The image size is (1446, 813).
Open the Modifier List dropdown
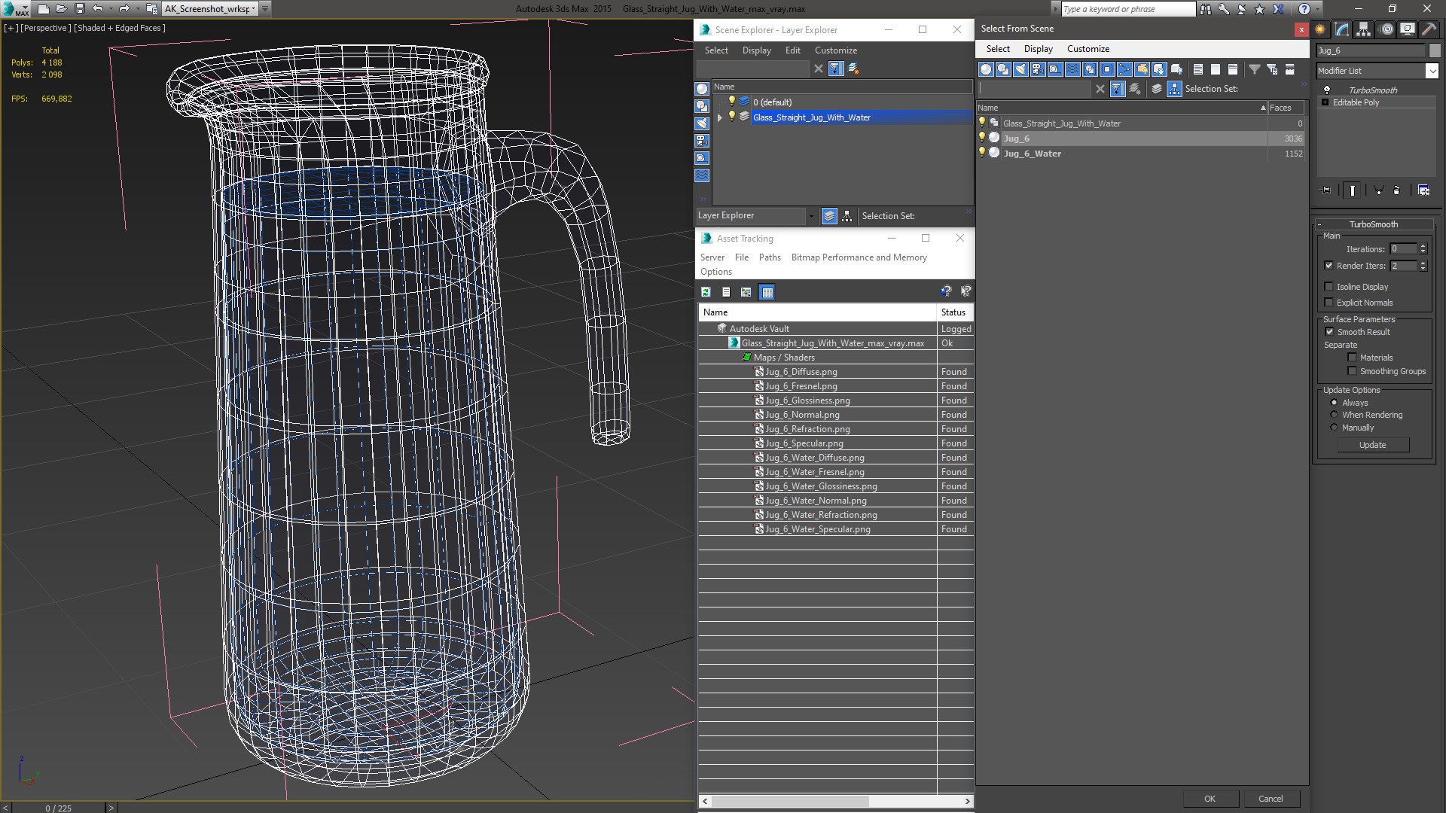click(x=1432, y=71)
